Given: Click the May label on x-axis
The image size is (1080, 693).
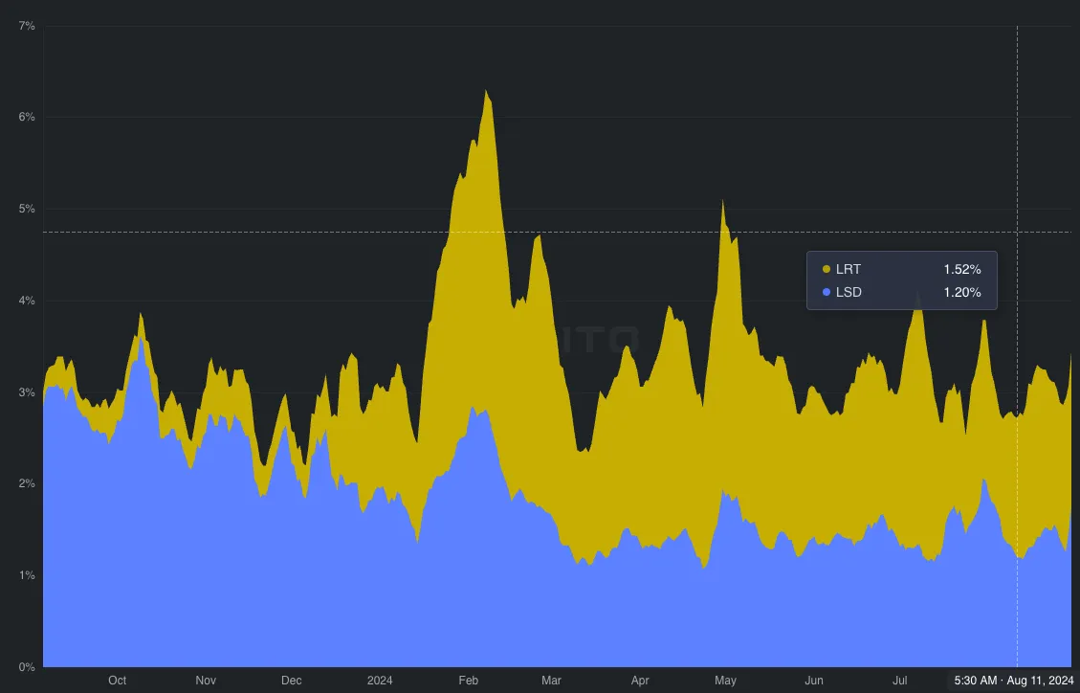Looking at the screenshot, I should pyautogui.click(x=726, y=681).
